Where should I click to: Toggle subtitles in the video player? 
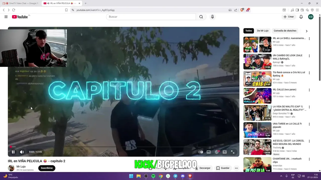pyautogui.click(x=209, y=152)
